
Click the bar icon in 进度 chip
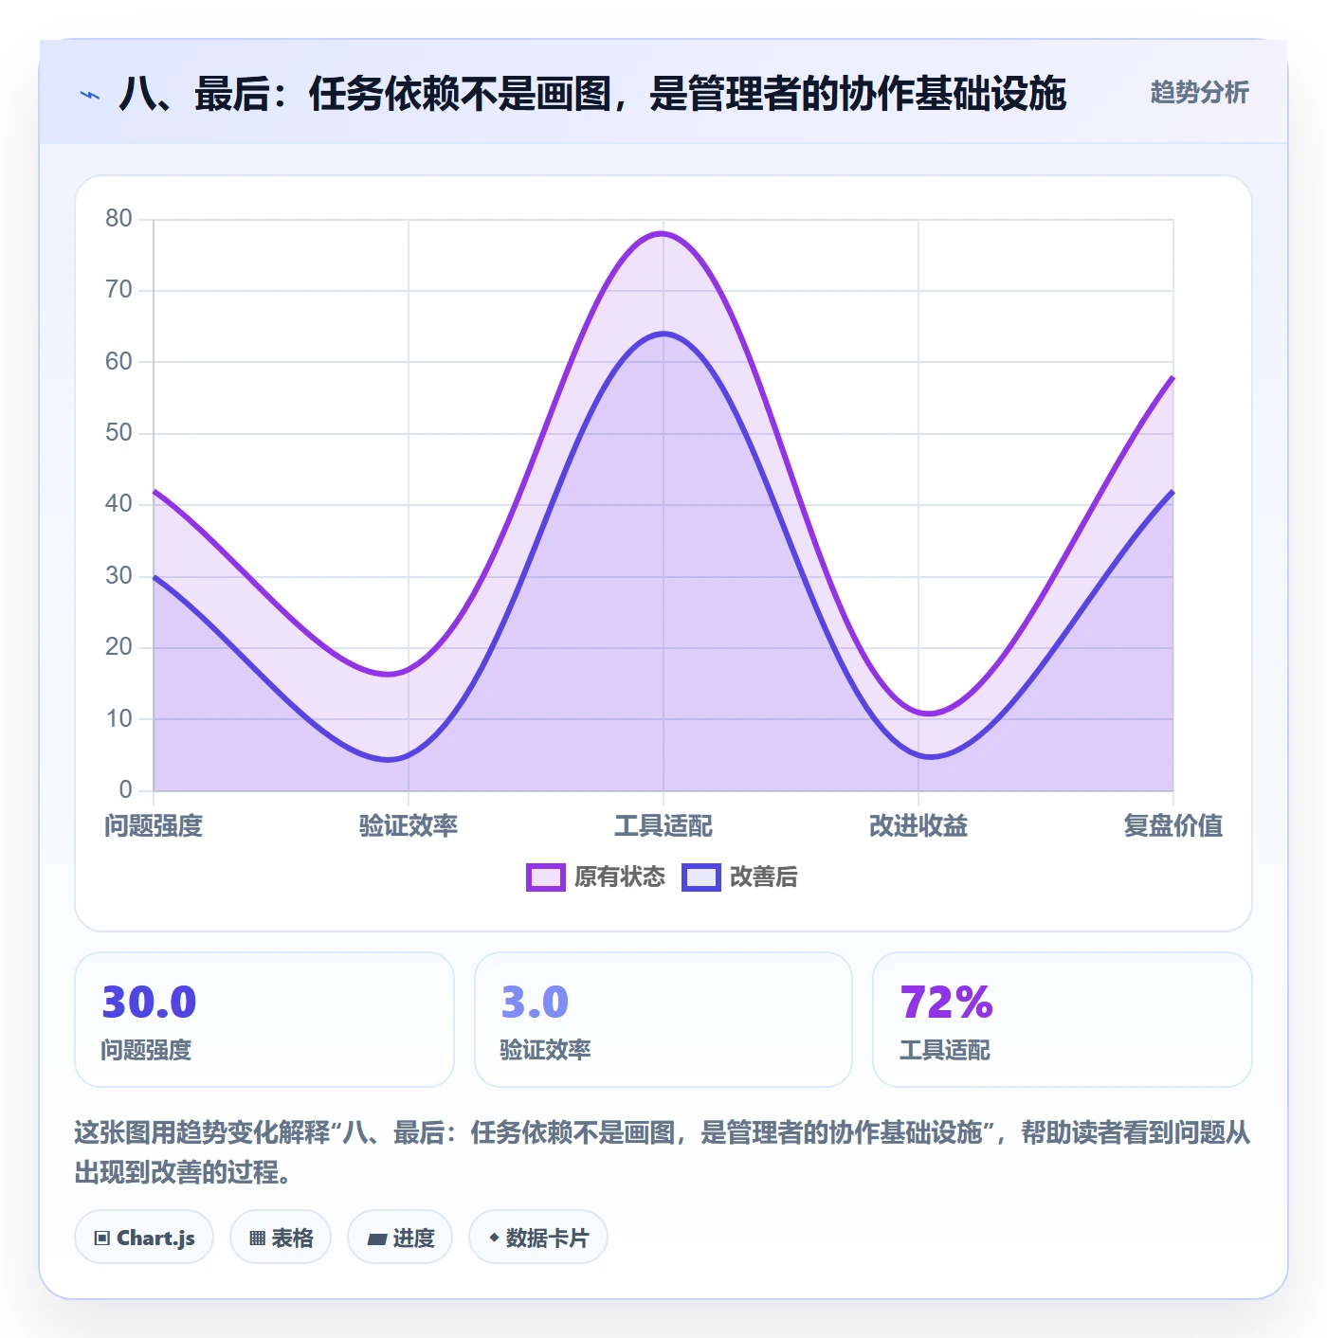pyautogui.click(x=376, y=1239)
